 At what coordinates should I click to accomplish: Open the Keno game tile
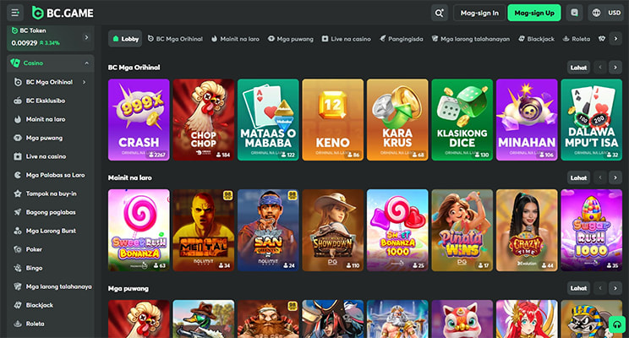pyautogui.click(x=332, y=120)
